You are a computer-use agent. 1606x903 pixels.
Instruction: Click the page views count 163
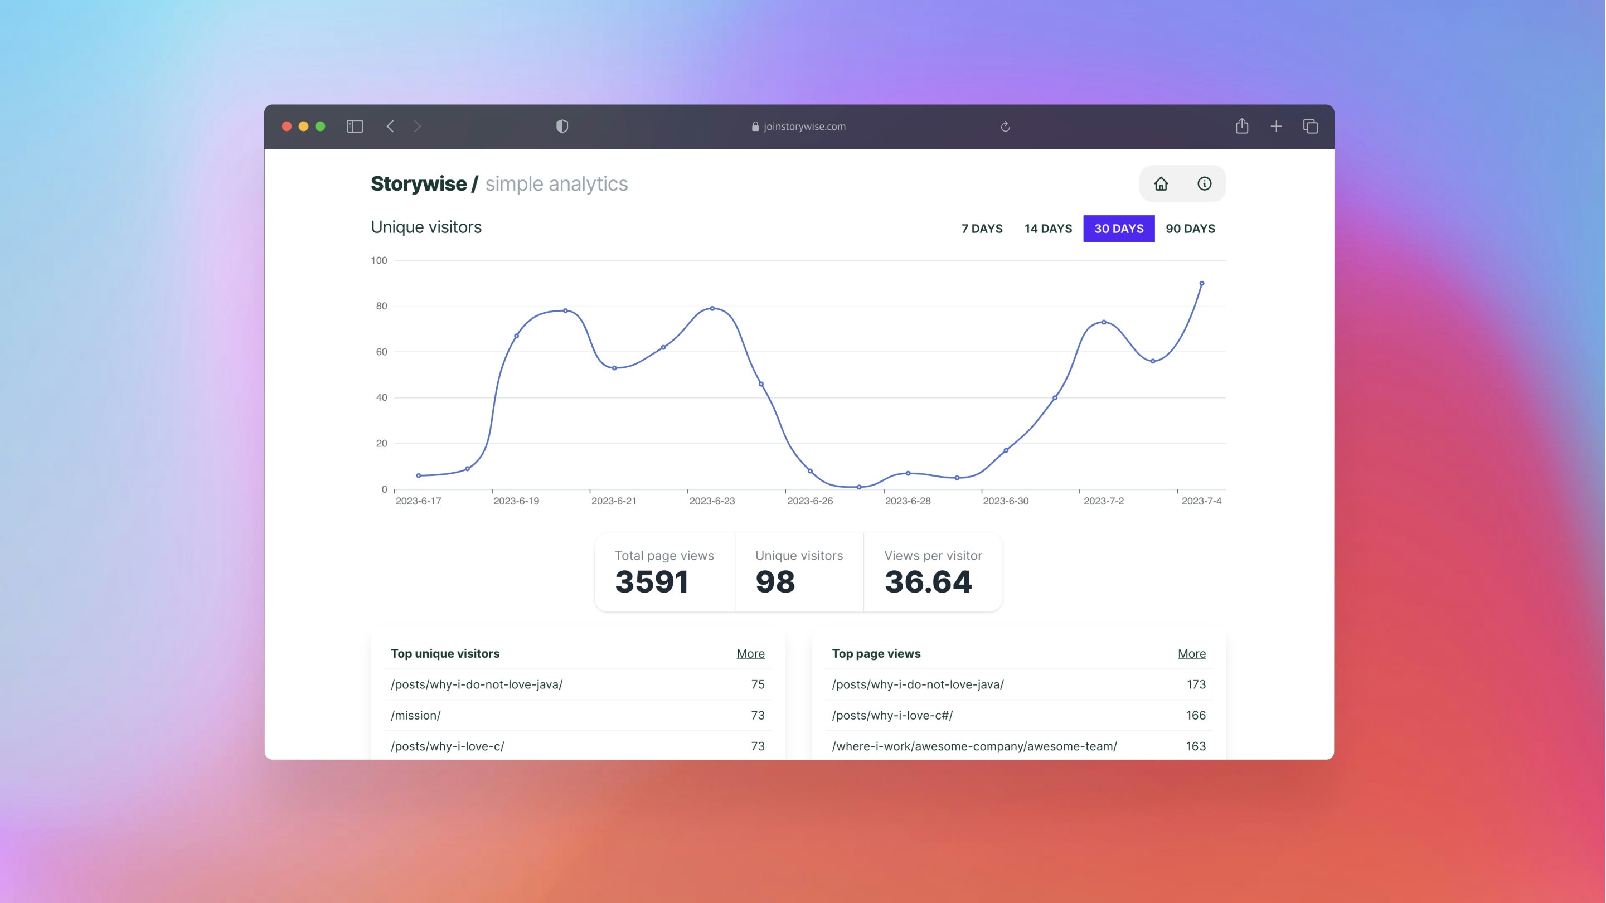point(1196,746)
